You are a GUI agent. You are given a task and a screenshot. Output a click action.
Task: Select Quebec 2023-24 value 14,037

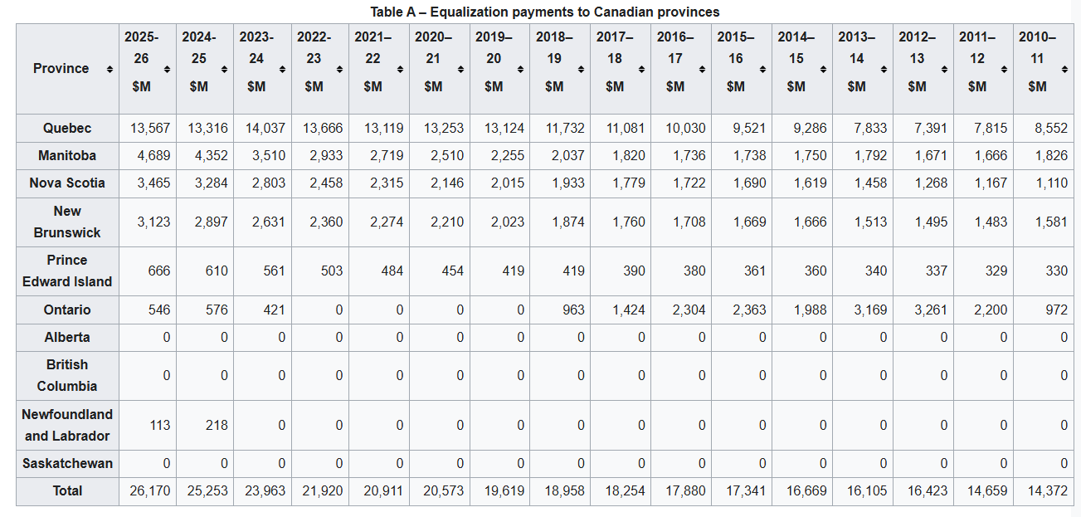click(x=265, y=128)
